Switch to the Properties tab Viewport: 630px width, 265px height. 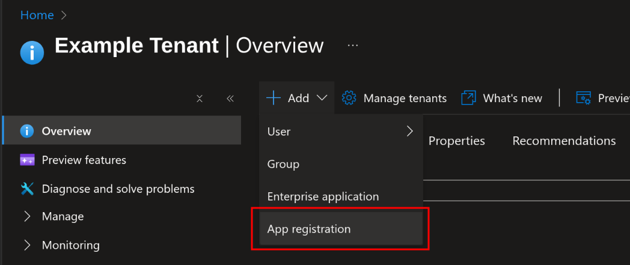pos(456,141)
